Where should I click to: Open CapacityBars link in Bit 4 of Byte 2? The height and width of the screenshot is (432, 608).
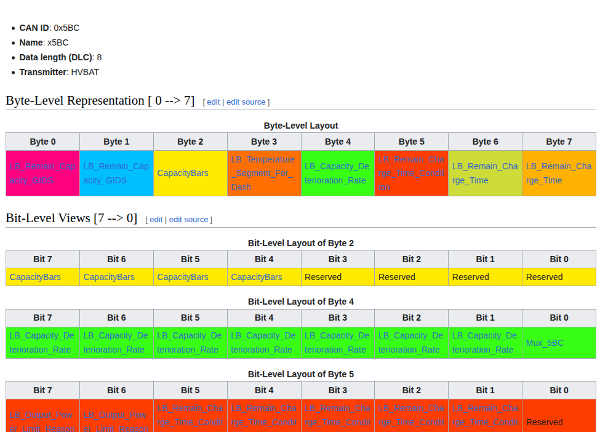pos(257,278)
